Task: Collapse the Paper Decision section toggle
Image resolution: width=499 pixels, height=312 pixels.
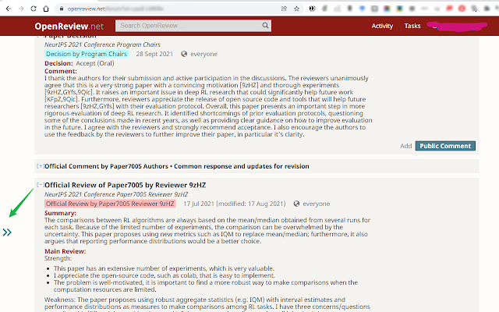Action: tap(40, 37)
